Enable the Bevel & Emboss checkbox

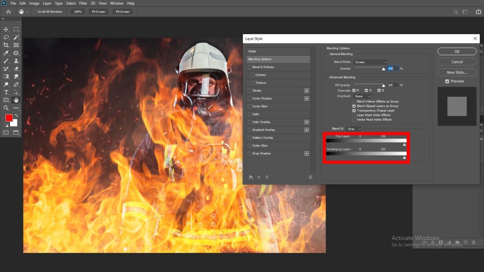[250, 67]
